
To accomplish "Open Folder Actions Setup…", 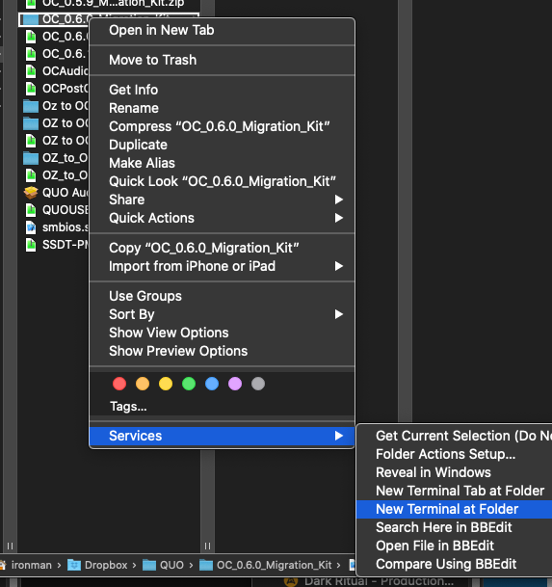I will coord(455,455).
